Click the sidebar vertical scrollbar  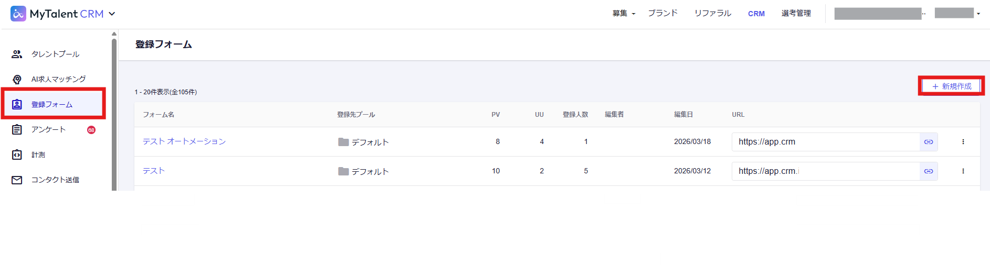(x=114, y=105)
